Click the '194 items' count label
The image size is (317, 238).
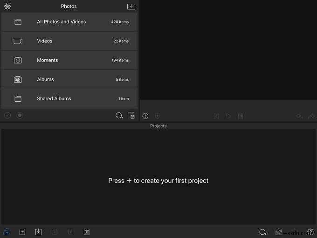tap(120, 60)
